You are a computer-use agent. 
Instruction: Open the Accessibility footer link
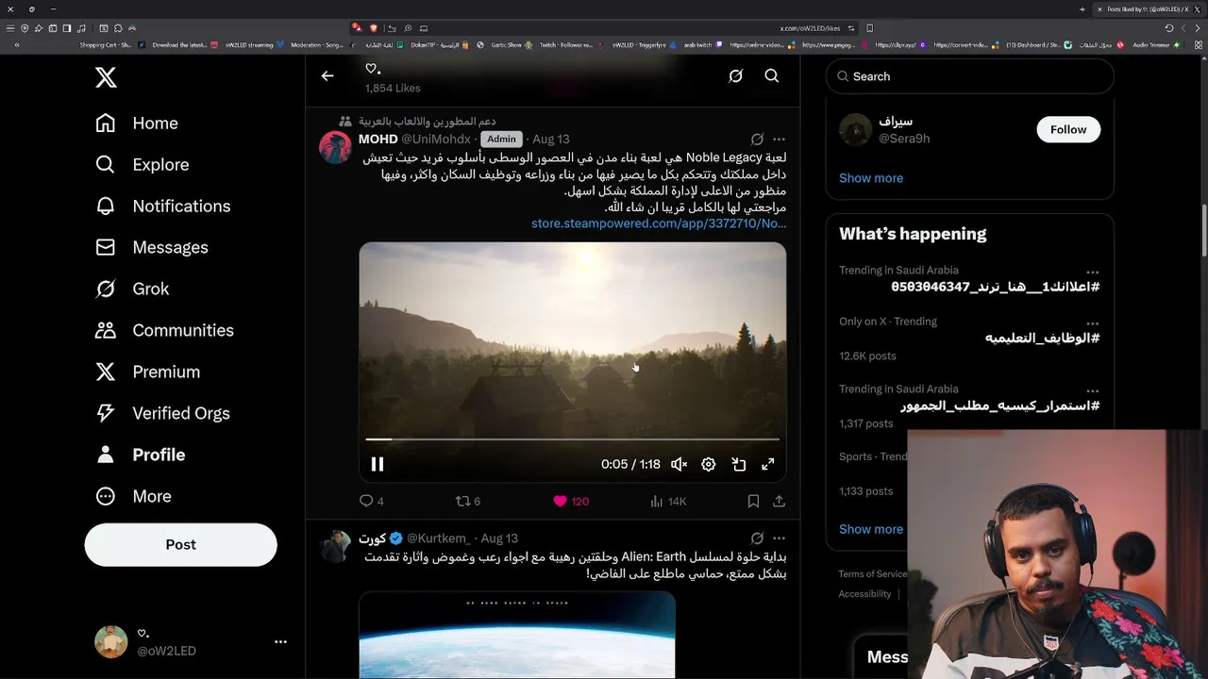coord(864,594)
